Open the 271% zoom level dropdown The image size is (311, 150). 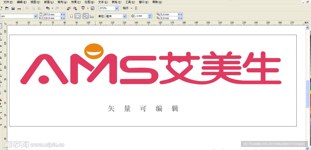pyautogui.click(x=117, y=8)
